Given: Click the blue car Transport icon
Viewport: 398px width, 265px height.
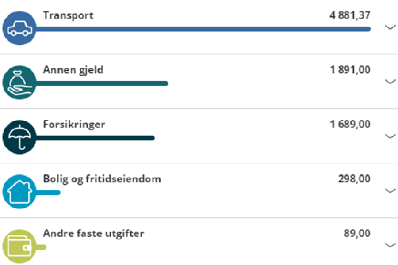Looking at the screenshot, I should 19,28.
